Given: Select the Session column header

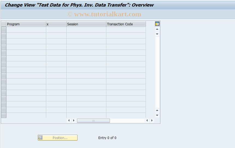Looking at the screenshot, I should point(86,24).
